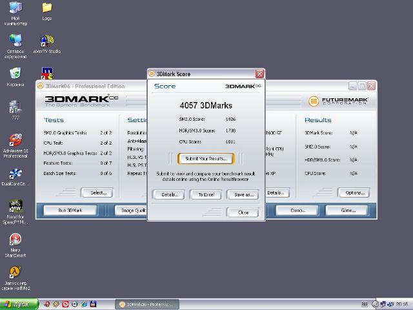Screen dimensions: 413x310
Task: Click the network connection tray icon
Action: click(383, 304)
